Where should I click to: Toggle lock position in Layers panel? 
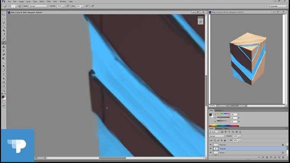[x=222, y=140]
